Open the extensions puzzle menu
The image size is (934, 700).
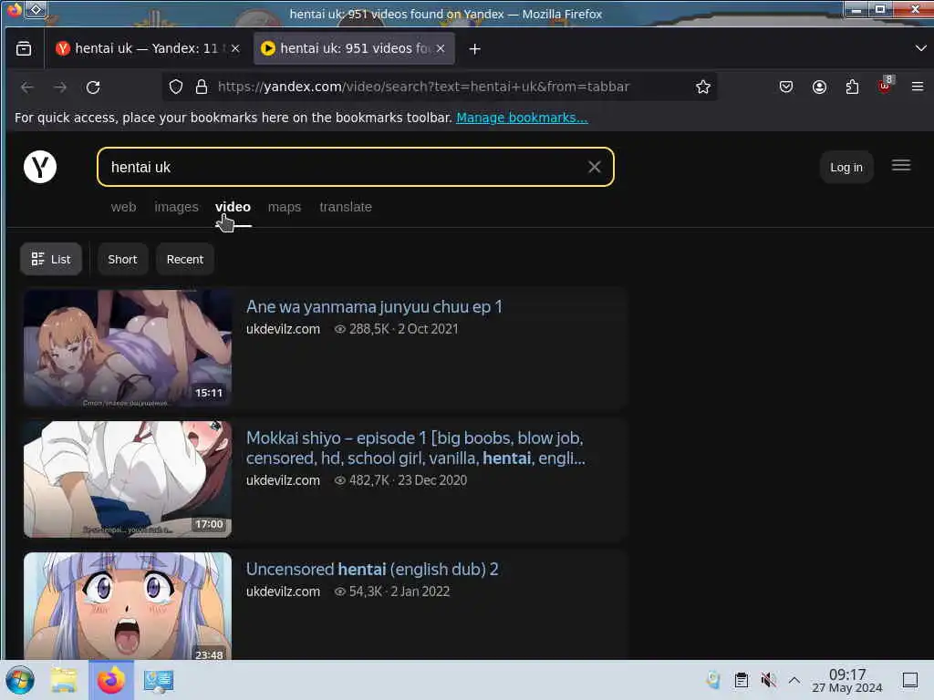(852, 87)
